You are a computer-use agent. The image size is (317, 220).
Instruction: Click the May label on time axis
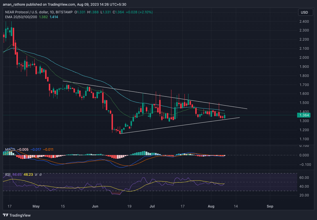(36, 206)
